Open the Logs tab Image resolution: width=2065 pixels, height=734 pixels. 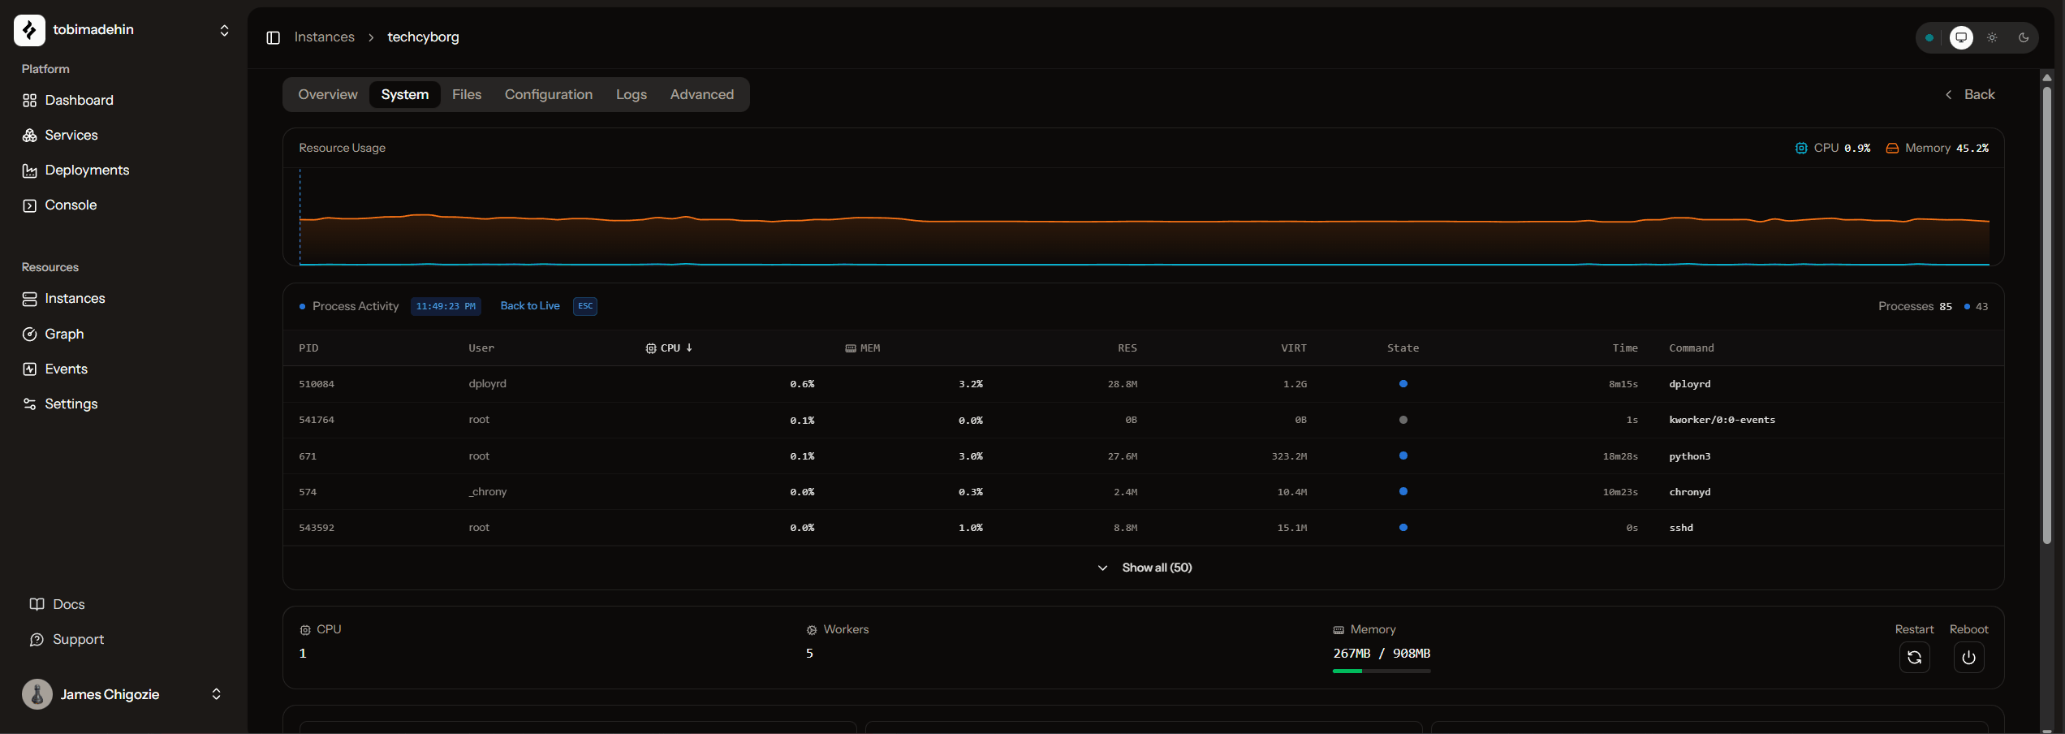click(631, 94)
